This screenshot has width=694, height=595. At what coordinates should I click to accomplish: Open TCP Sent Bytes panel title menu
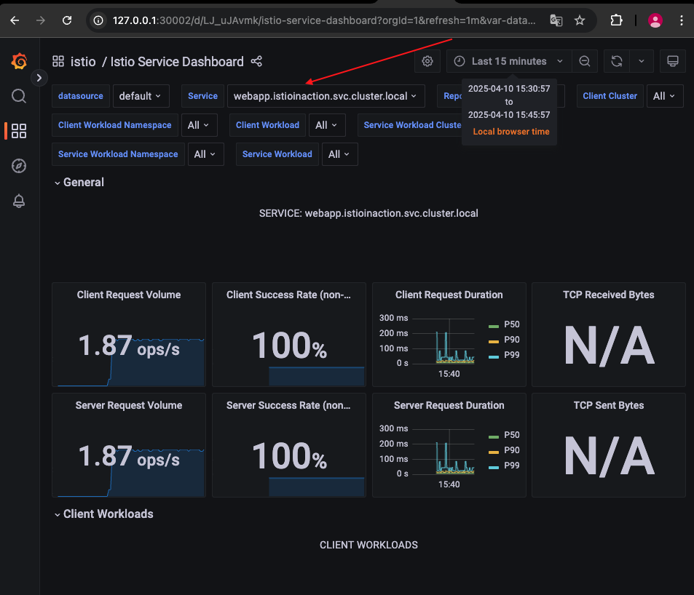pyautogui.click(x=609, y=405)
